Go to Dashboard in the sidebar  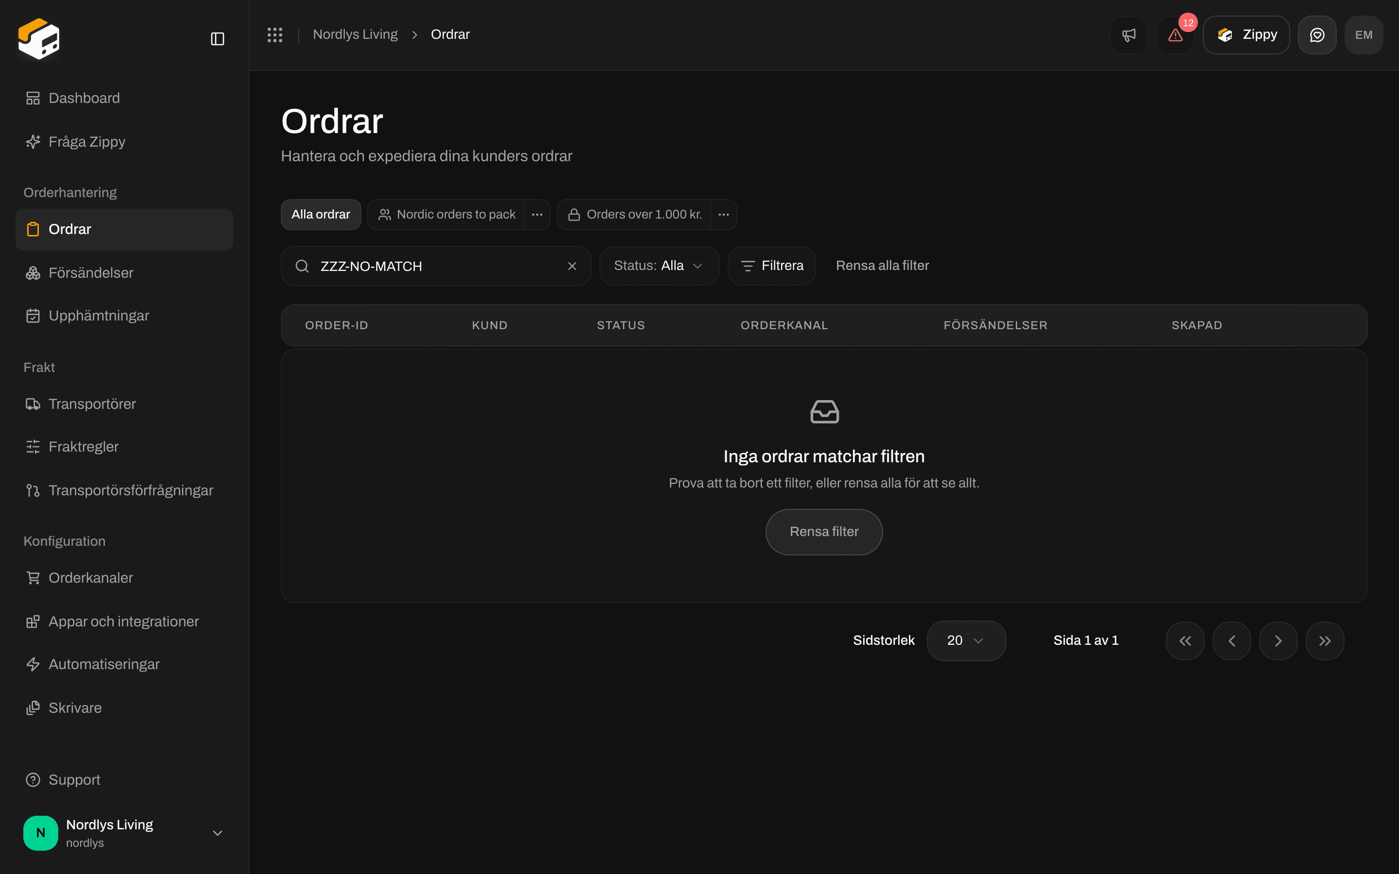pos(124,98)
